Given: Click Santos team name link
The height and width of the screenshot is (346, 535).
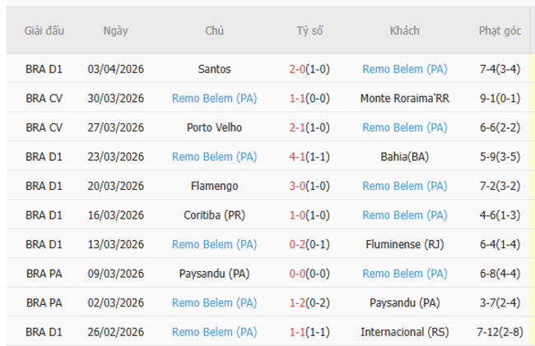Looking at the screenshot, I should (x=215, y=70).
